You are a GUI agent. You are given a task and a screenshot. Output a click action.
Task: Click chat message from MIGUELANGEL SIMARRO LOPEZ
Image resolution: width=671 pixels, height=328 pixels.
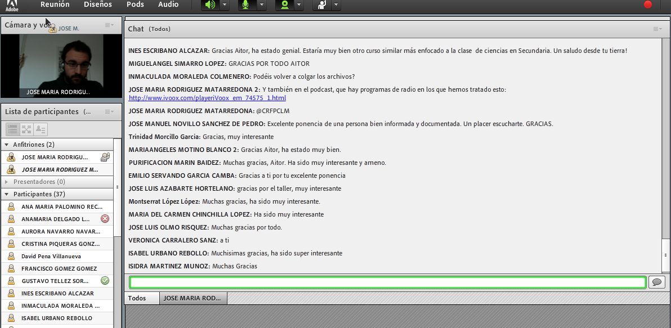tap(218, 63)
